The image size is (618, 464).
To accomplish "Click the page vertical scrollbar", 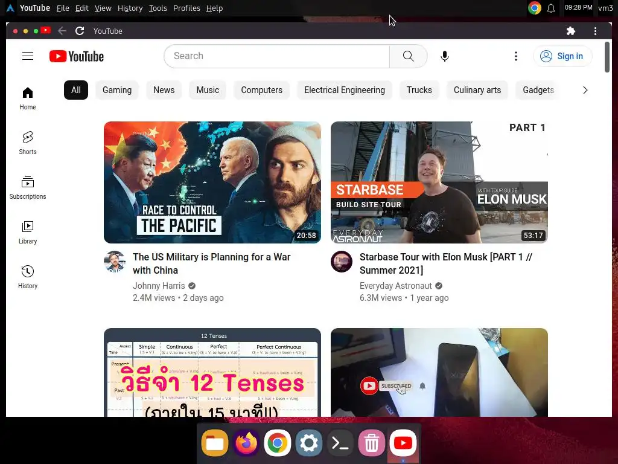I will [607, 56].
